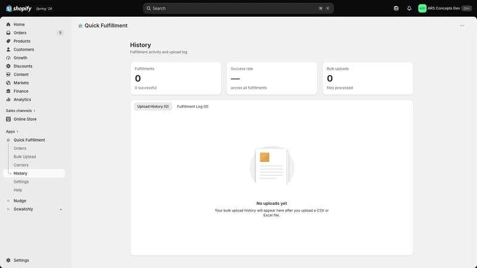Open the Online Store channel
The height and width of the screenshot is (268, 477).
[25, 119]
